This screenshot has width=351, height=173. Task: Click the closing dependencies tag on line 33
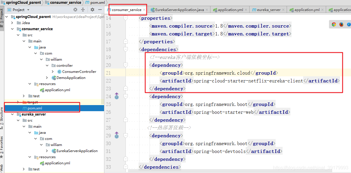pyautogui.click(x=160, y=167)
